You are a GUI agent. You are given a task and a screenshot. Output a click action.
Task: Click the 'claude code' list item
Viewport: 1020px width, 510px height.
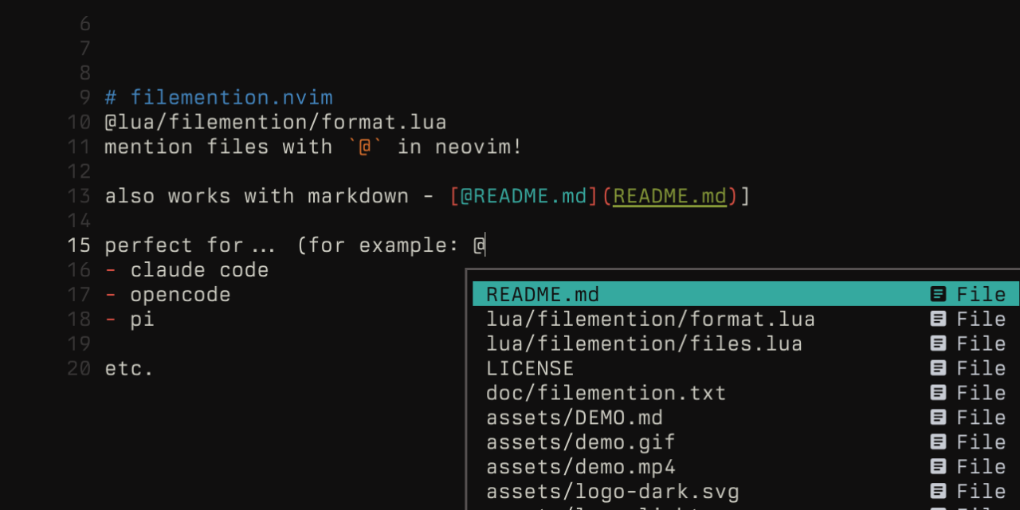pyautogui.click(x=199, y=270)
